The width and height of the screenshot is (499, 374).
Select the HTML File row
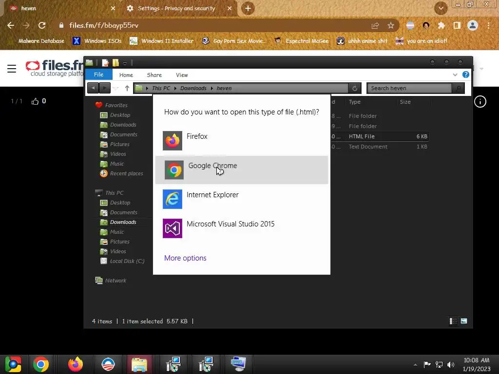coord(380,136)
